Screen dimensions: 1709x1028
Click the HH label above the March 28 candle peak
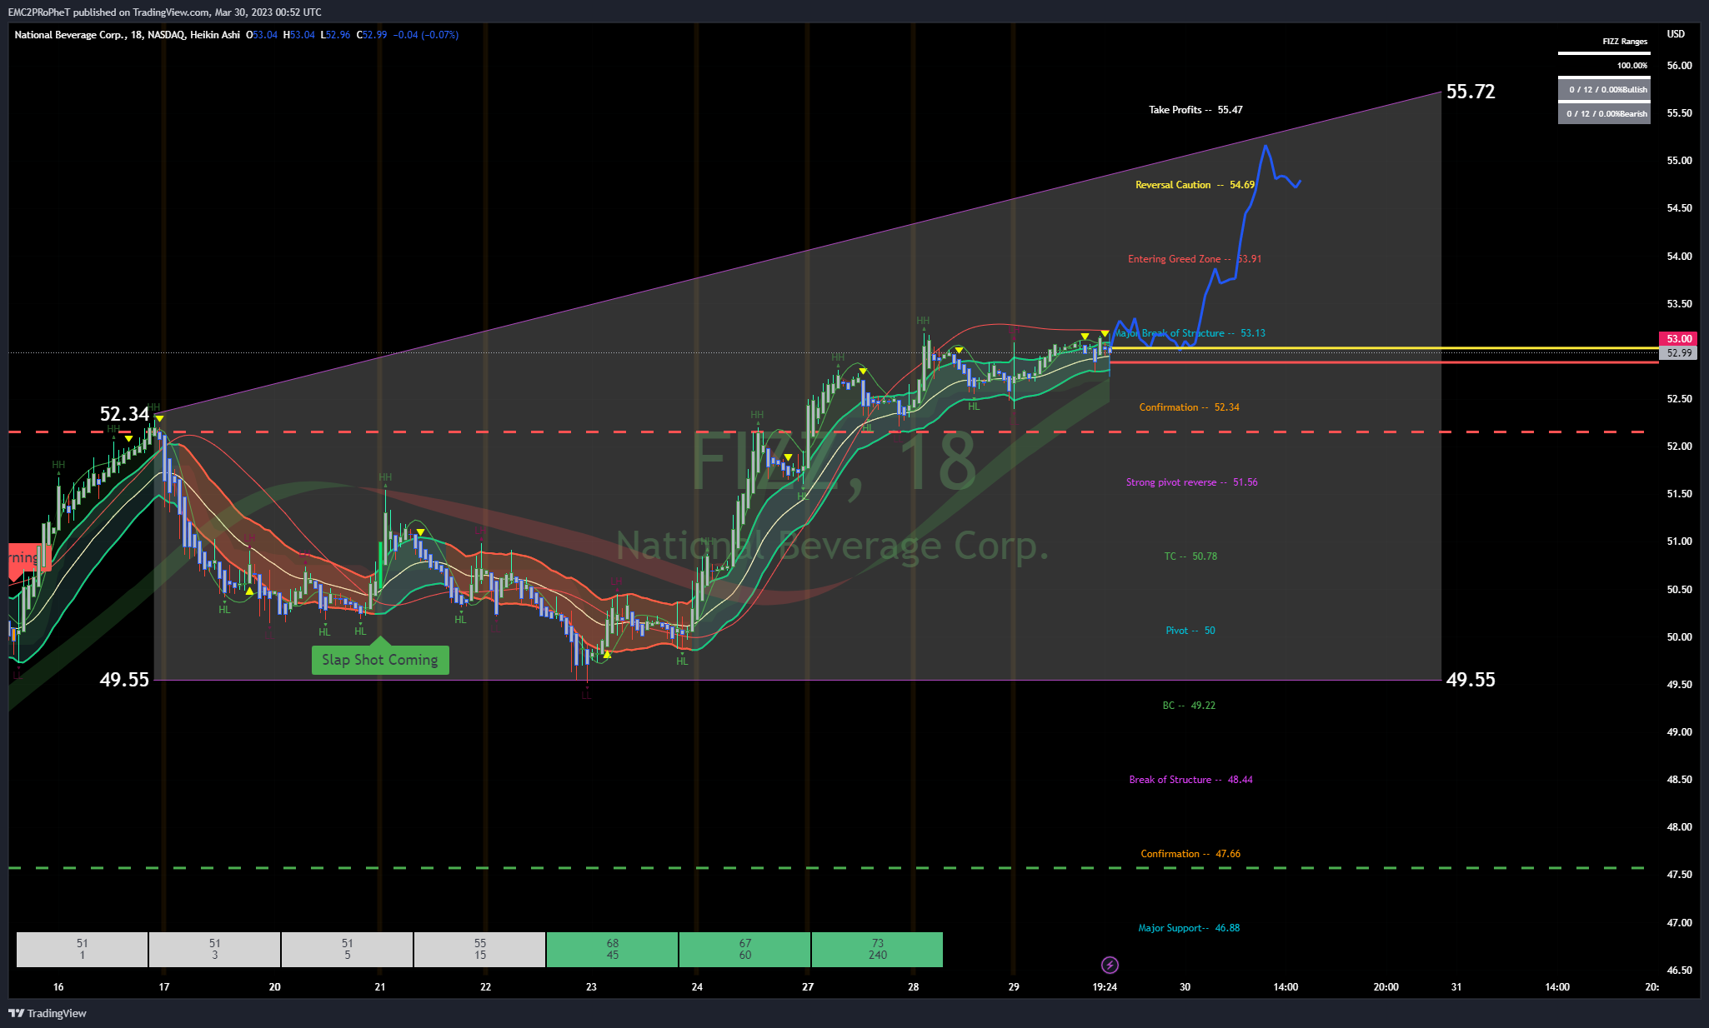(x=923, y=321)
